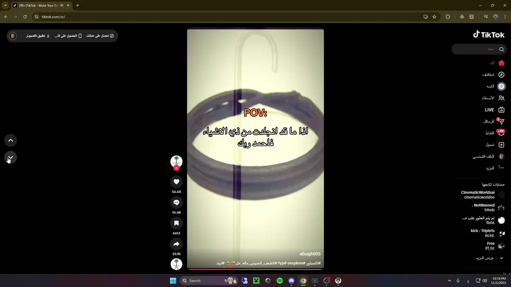
Task: Open Activity notifications with 99+ badge
Action: point(495,133)
